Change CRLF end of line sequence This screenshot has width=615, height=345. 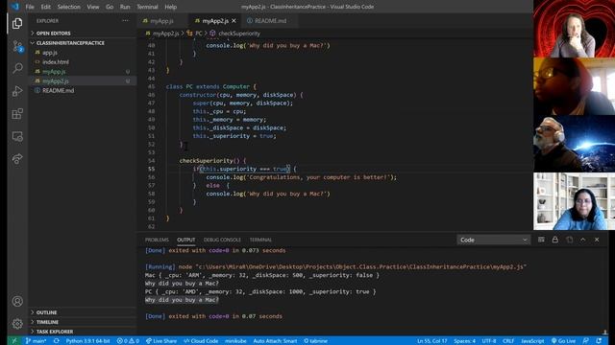[x=508, y=341]
